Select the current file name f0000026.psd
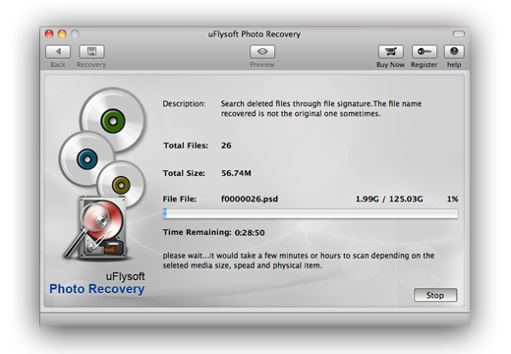Image resolution: width=511 pixels, height=354 pixels. coord(250,199)
